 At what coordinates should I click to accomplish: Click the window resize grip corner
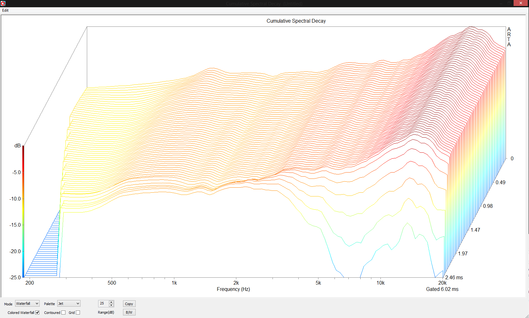[526, 316]
